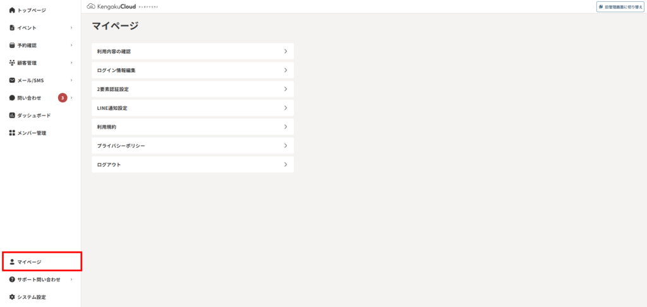647x307 pixels.
Task: Open the 2要素認証設定 row
Action: 193,89
